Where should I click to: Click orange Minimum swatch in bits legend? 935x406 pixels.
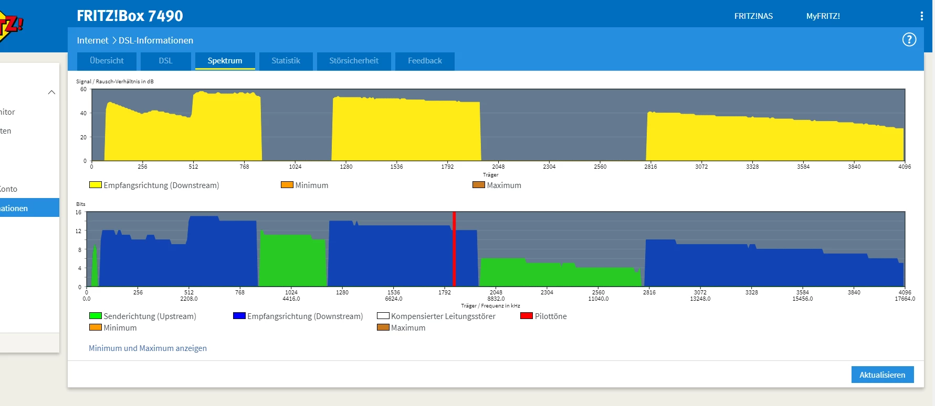95,327
